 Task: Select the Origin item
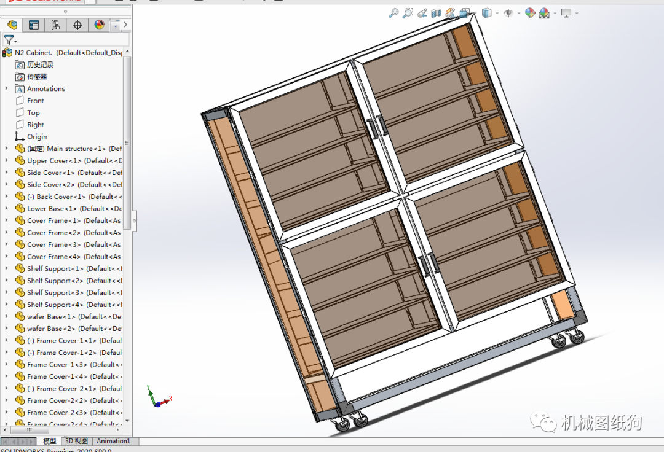(x=37, y=136)
